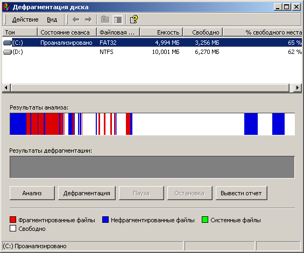Select the D: drive icon

tap(8, 52)
